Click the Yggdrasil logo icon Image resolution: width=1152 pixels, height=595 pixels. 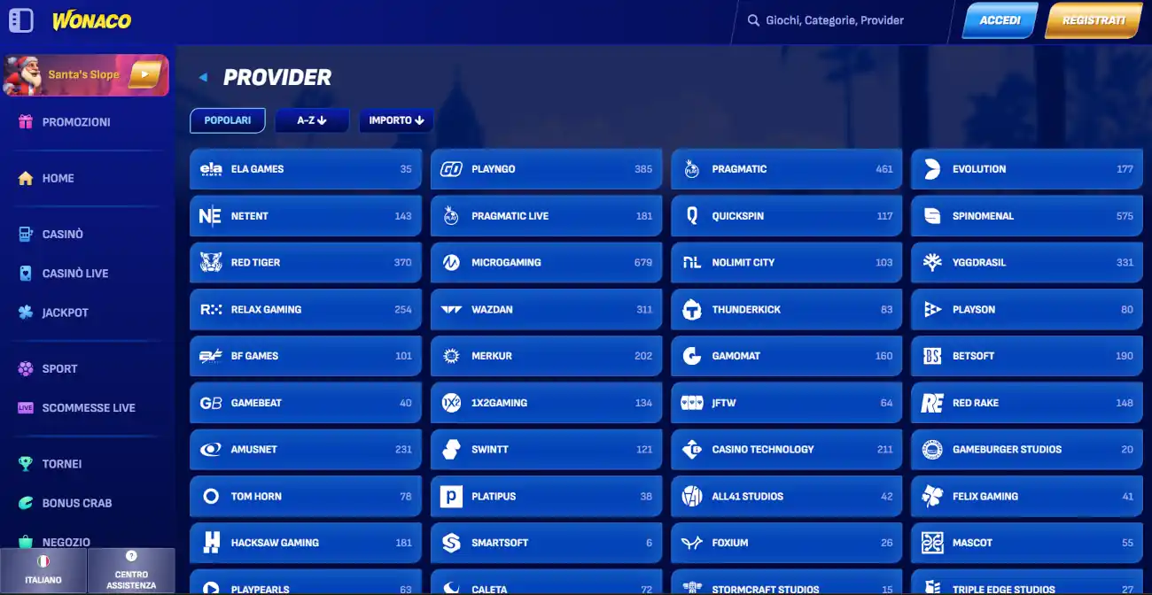click(932, 263)
